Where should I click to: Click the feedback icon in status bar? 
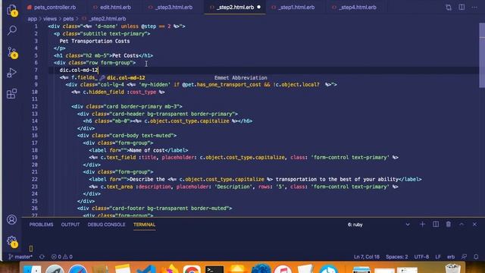coord(464,256)
